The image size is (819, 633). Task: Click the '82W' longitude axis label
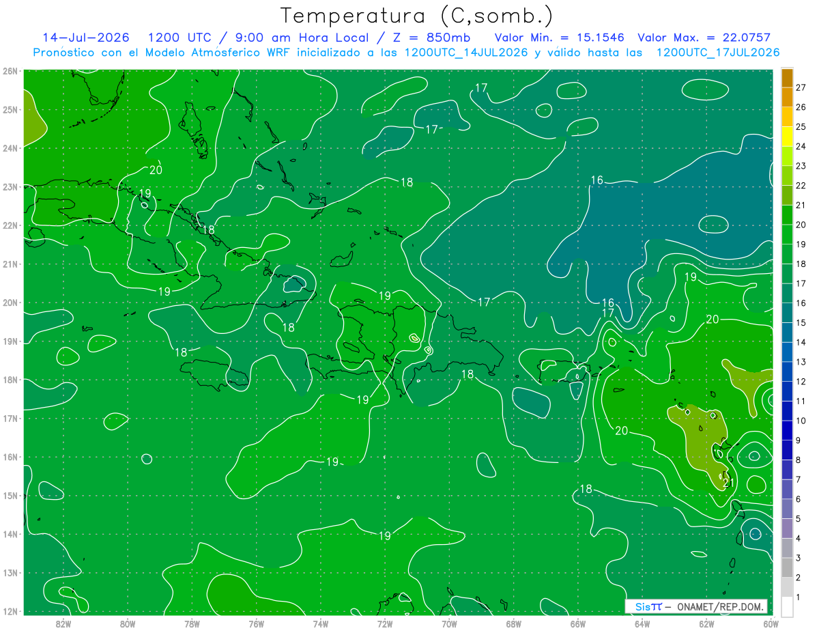click(63, 623)
